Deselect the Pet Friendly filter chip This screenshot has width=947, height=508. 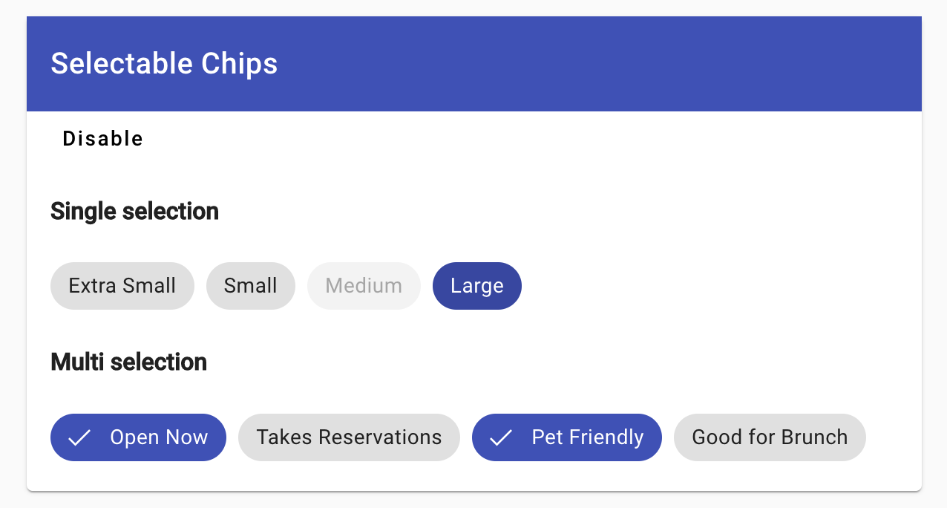pos(566,437)
